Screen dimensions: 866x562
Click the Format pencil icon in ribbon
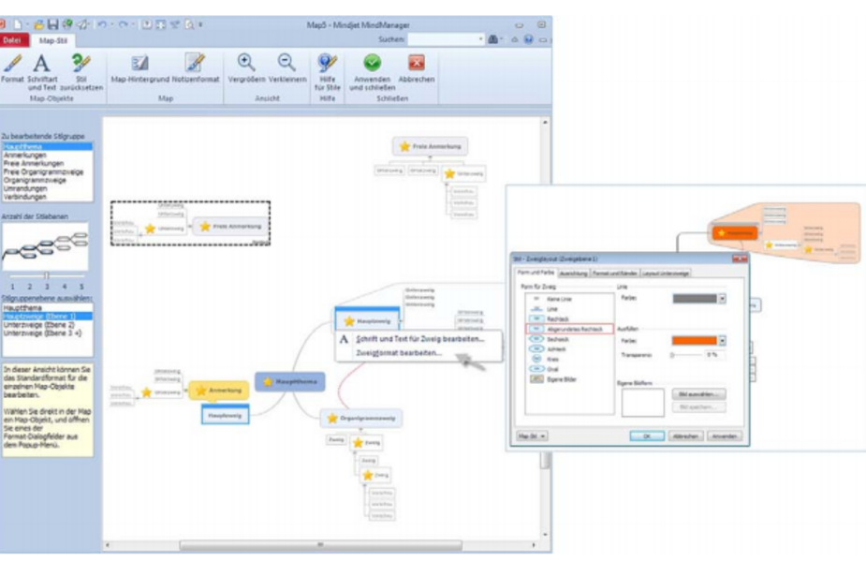[x=12, y=64]
